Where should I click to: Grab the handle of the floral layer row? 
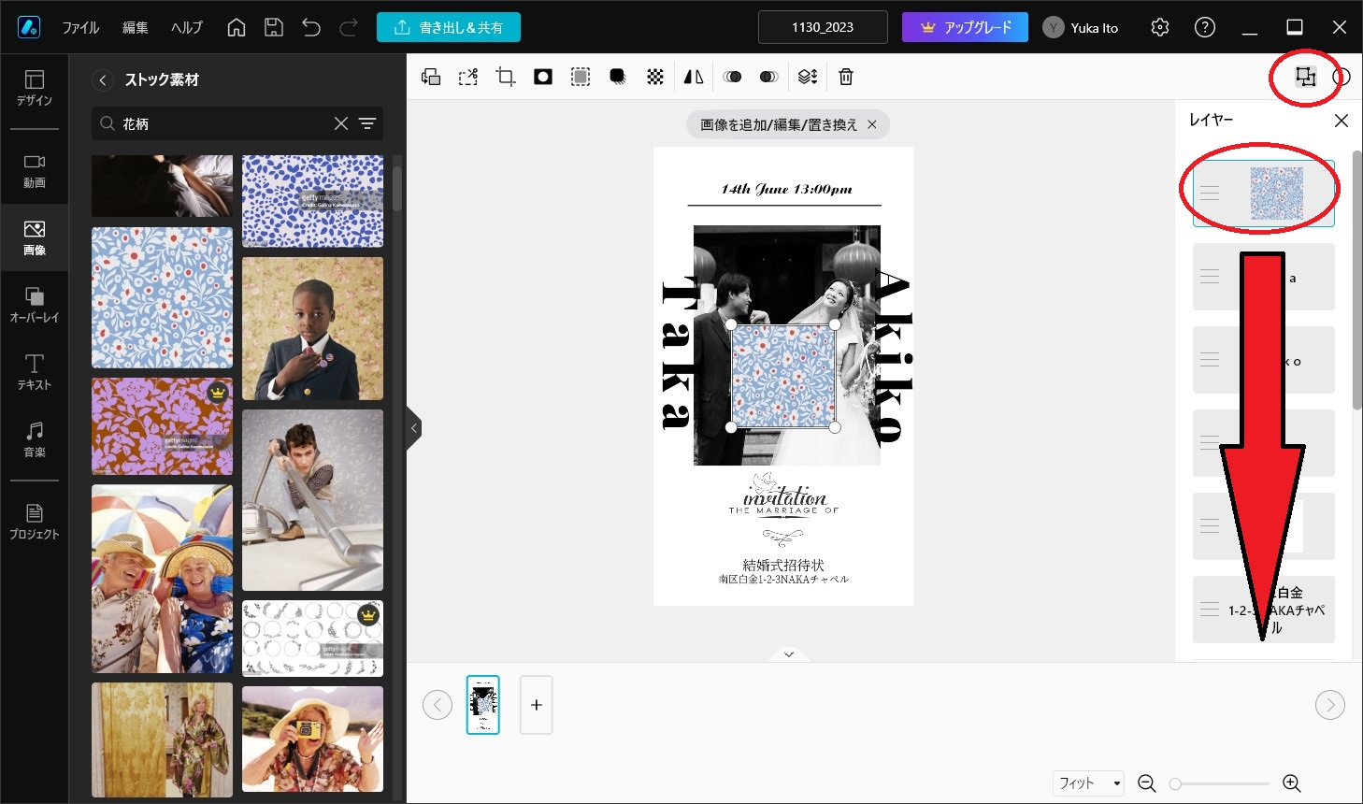click(x=1210, y=194)
